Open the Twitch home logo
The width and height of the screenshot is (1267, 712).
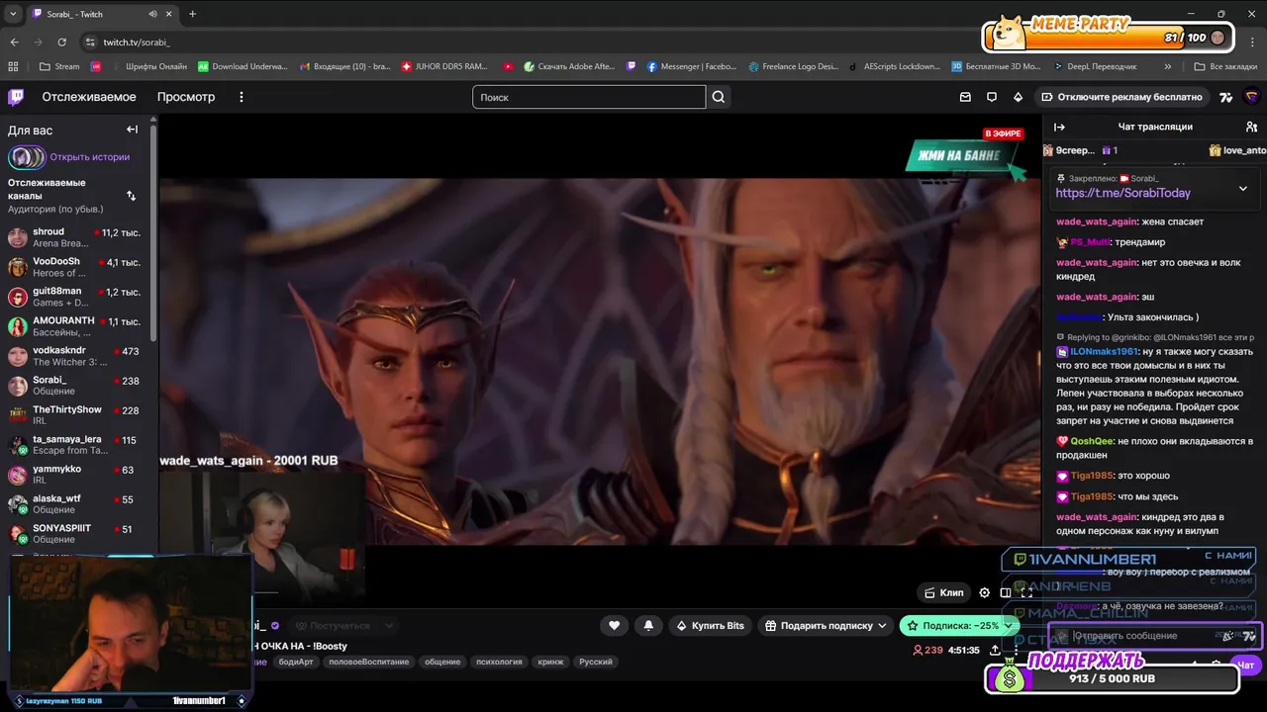tap(16, 97)
